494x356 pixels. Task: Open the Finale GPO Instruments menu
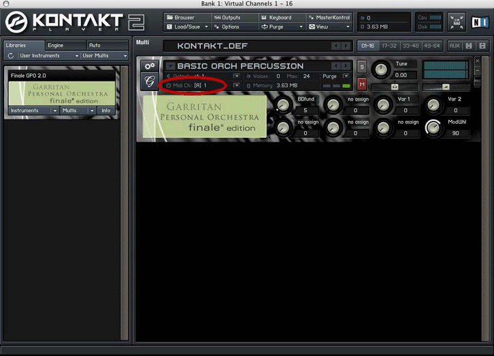tap(34, 111)
